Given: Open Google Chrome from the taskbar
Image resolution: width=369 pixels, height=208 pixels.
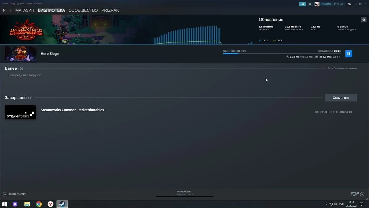Looking at the screenshot, I should [x=39, y=204].
